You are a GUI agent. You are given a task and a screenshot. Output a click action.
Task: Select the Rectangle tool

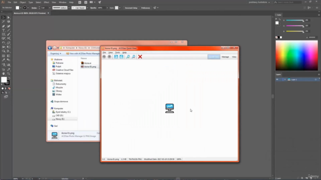point(4,34)
